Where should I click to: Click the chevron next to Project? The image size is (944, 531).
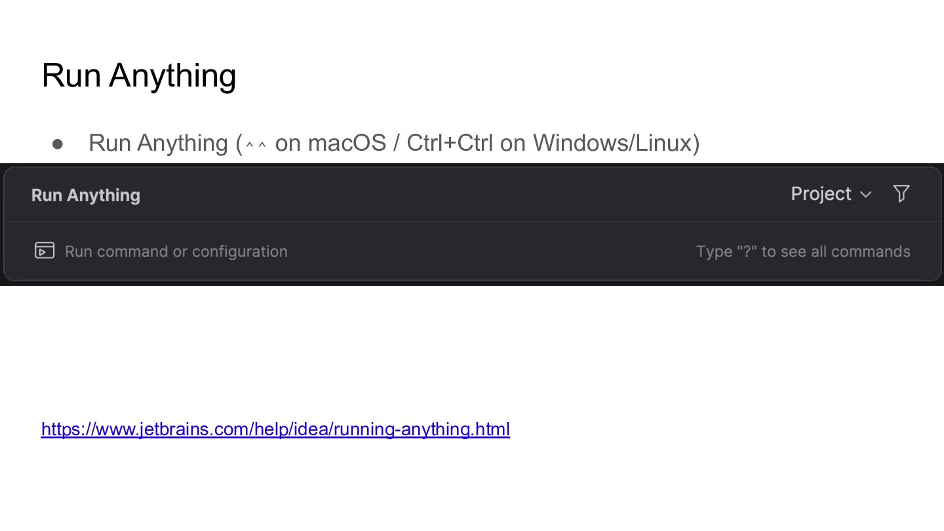coord(866,195)
